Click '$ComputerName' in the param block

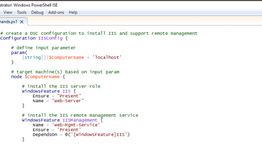coord(66,57)
